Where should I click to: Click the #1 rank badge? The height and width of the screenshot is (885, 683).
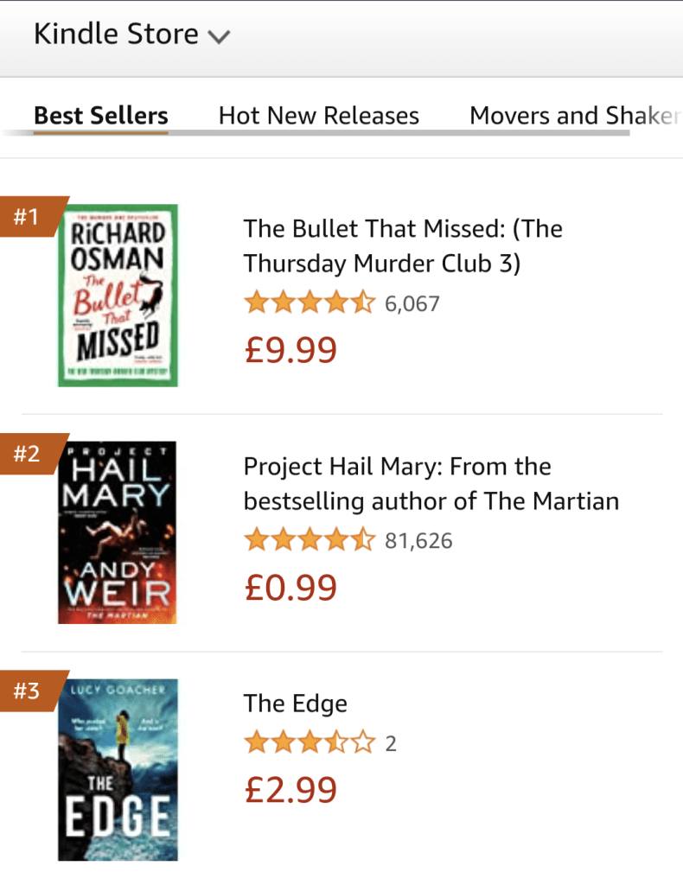click(29, 216)
